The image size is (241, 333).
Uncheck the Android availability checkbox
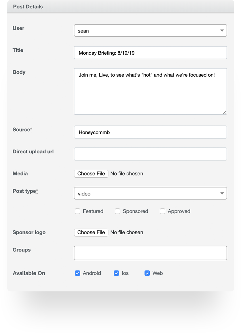coord(77,273)
